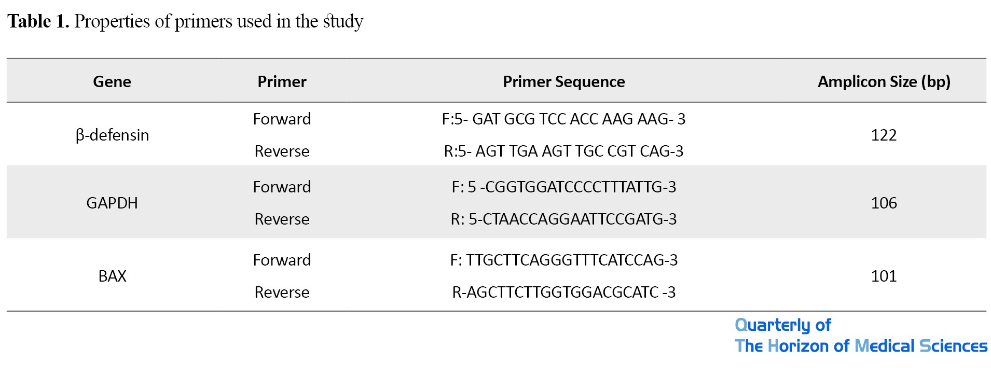Click The Horizon of Medical Sciences text

point(860,346)
